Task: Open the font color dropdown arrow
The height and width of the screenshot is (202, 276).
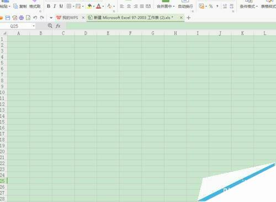Action: click(x=103, y=7)
